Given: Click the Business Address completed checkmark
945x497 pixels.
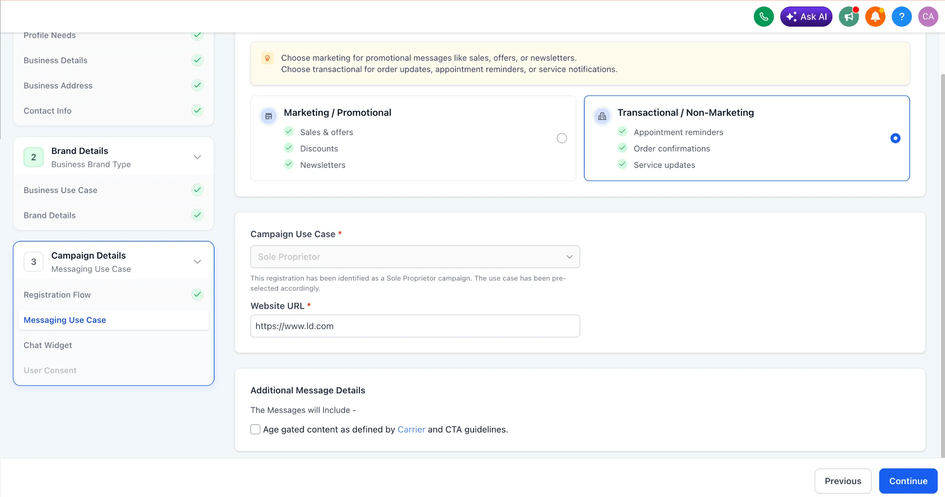Looking at the screenshot, I should [x=197, y=85].
